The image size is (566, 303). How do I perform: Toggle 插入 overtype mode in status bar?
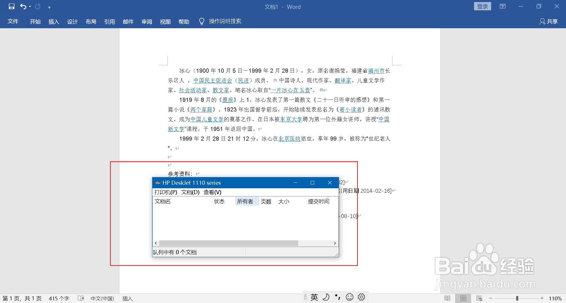pyautogui.click(x=127, y=298)
